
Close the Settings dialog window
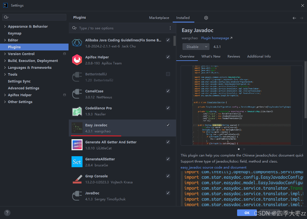pos(303,5)
